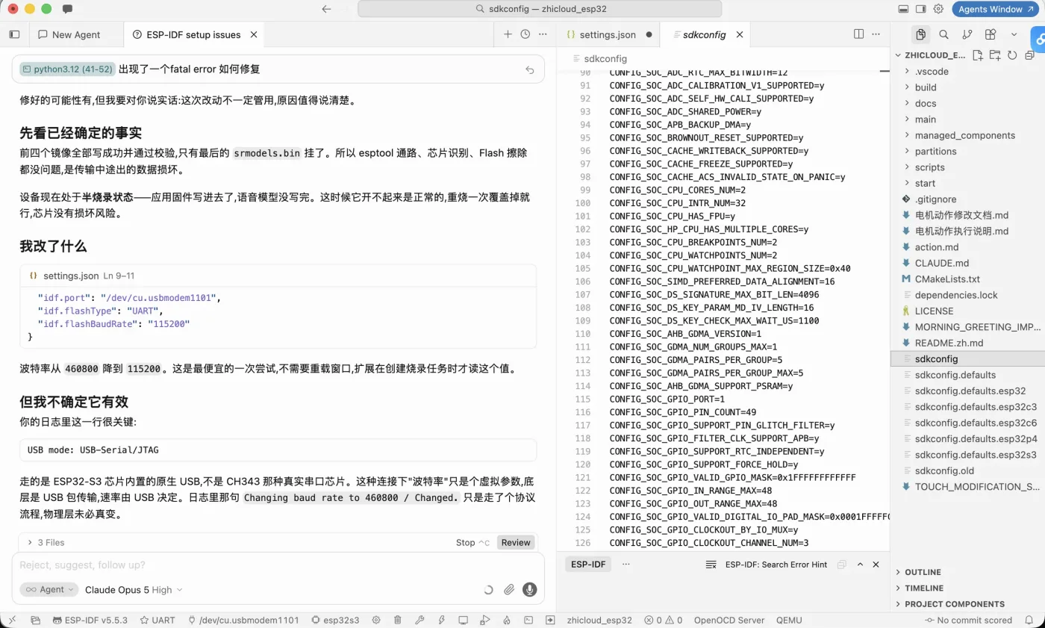Expand the 3 Files changes list
Image resolution: width=1045 pixels, height=628 pixels.
pos(46,542)
